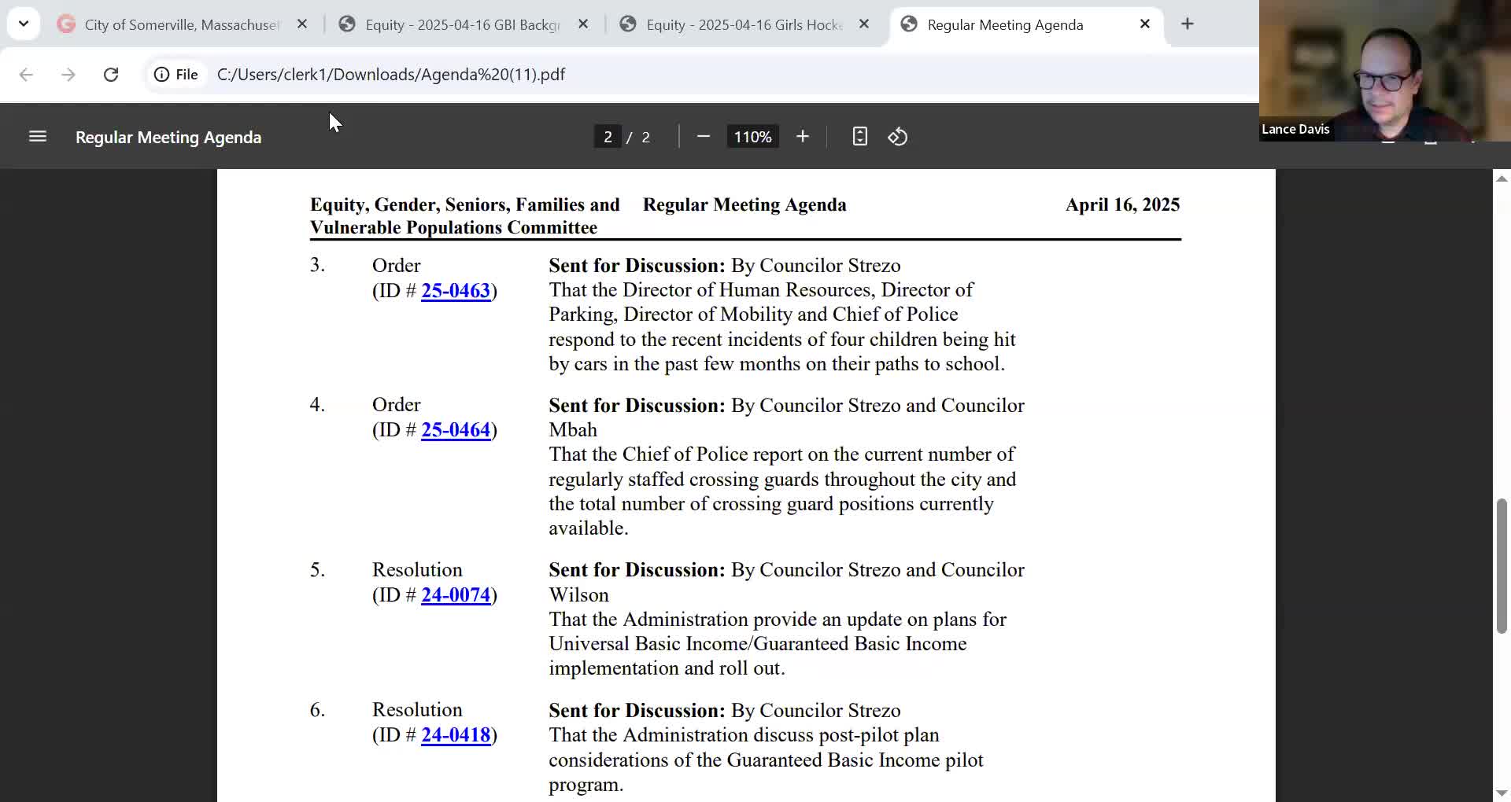The width and height of the screenshot is (1511, 802).
Task: Close the Equity GBI Background tab
Action: pos(583,24)
